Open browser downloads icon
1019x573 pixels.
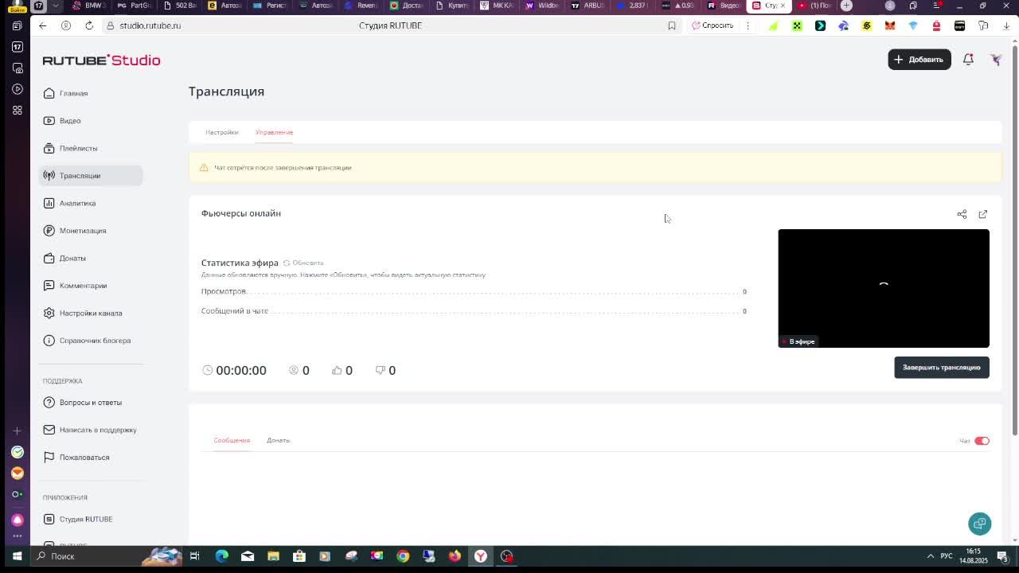(x=1006, y=25)
